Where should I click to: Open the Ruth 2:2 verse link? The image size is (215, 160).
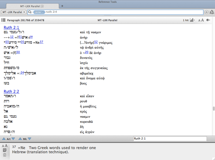(x=11, y=91)
